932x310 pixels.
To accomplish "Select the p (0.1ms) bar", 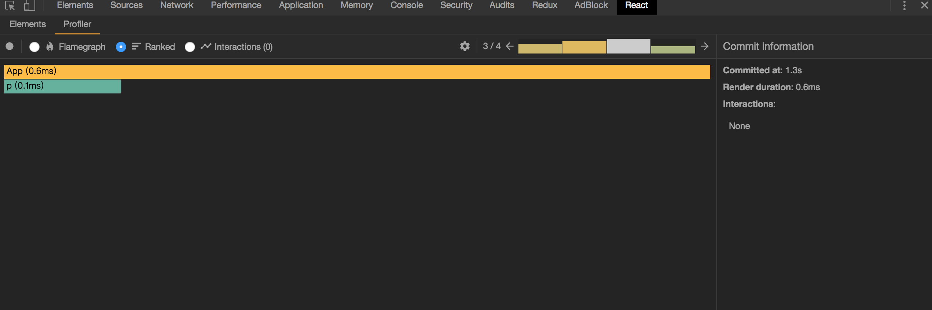I will (x=62, y=86).
